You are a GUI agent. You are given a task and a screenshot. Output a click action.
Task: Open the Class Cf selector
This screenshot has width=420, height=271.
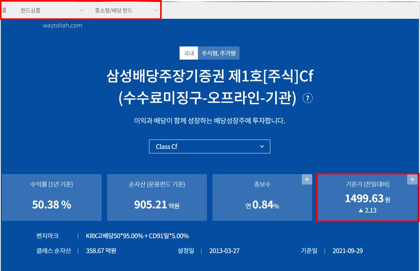(x=210, y=146)
